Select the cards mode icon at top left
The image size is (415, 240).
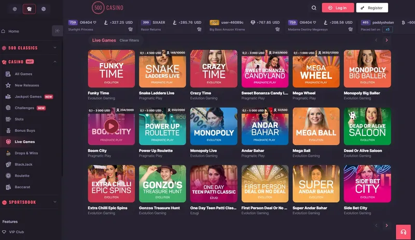pos(29,9)
